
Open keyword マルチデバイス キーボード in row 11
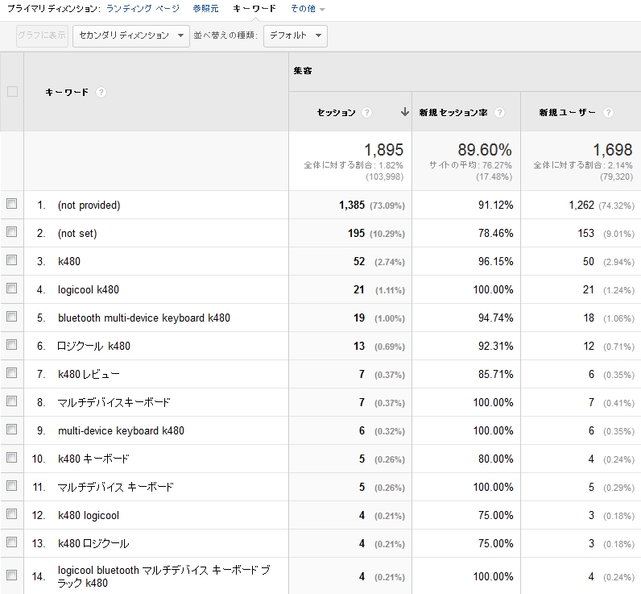[x=115, y=488]
